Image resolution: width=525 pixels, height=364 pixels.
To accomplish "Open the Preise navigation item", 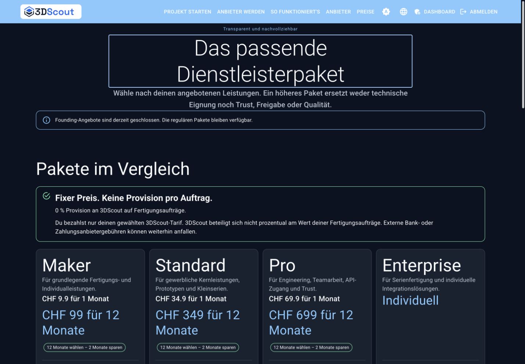I will (x=366, y=12).
